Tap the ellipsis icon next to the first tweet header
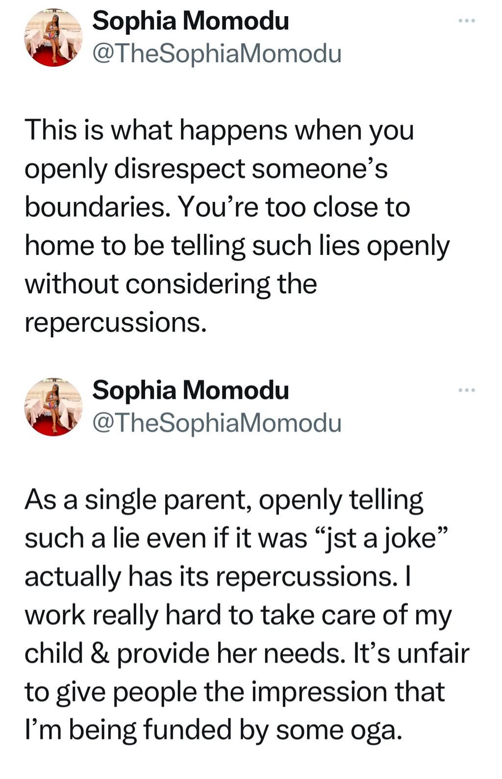 [467, 20]
